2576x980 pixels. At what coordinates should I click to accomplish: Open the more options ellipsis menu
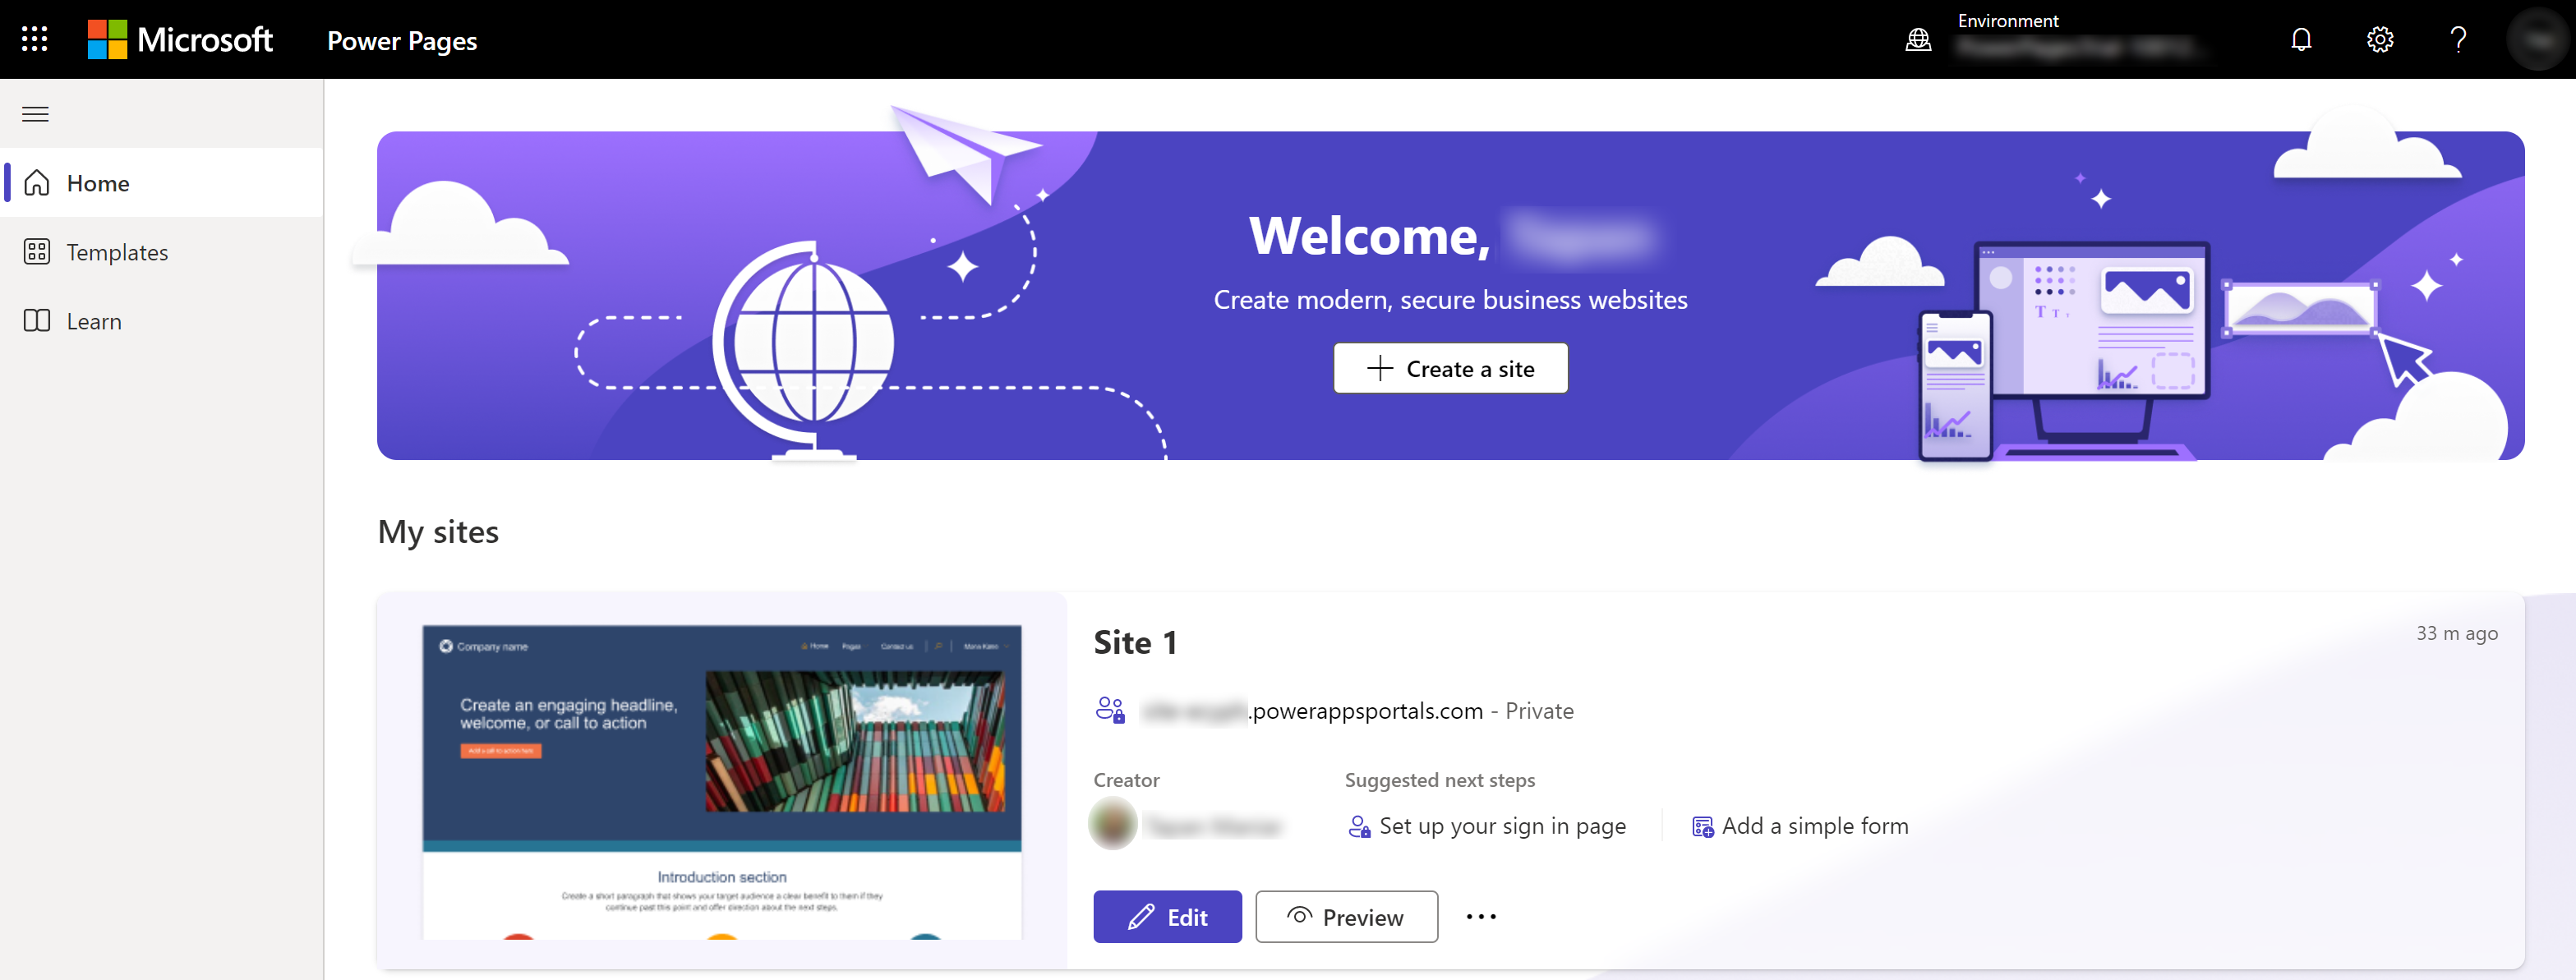(x=1478, y=916)
